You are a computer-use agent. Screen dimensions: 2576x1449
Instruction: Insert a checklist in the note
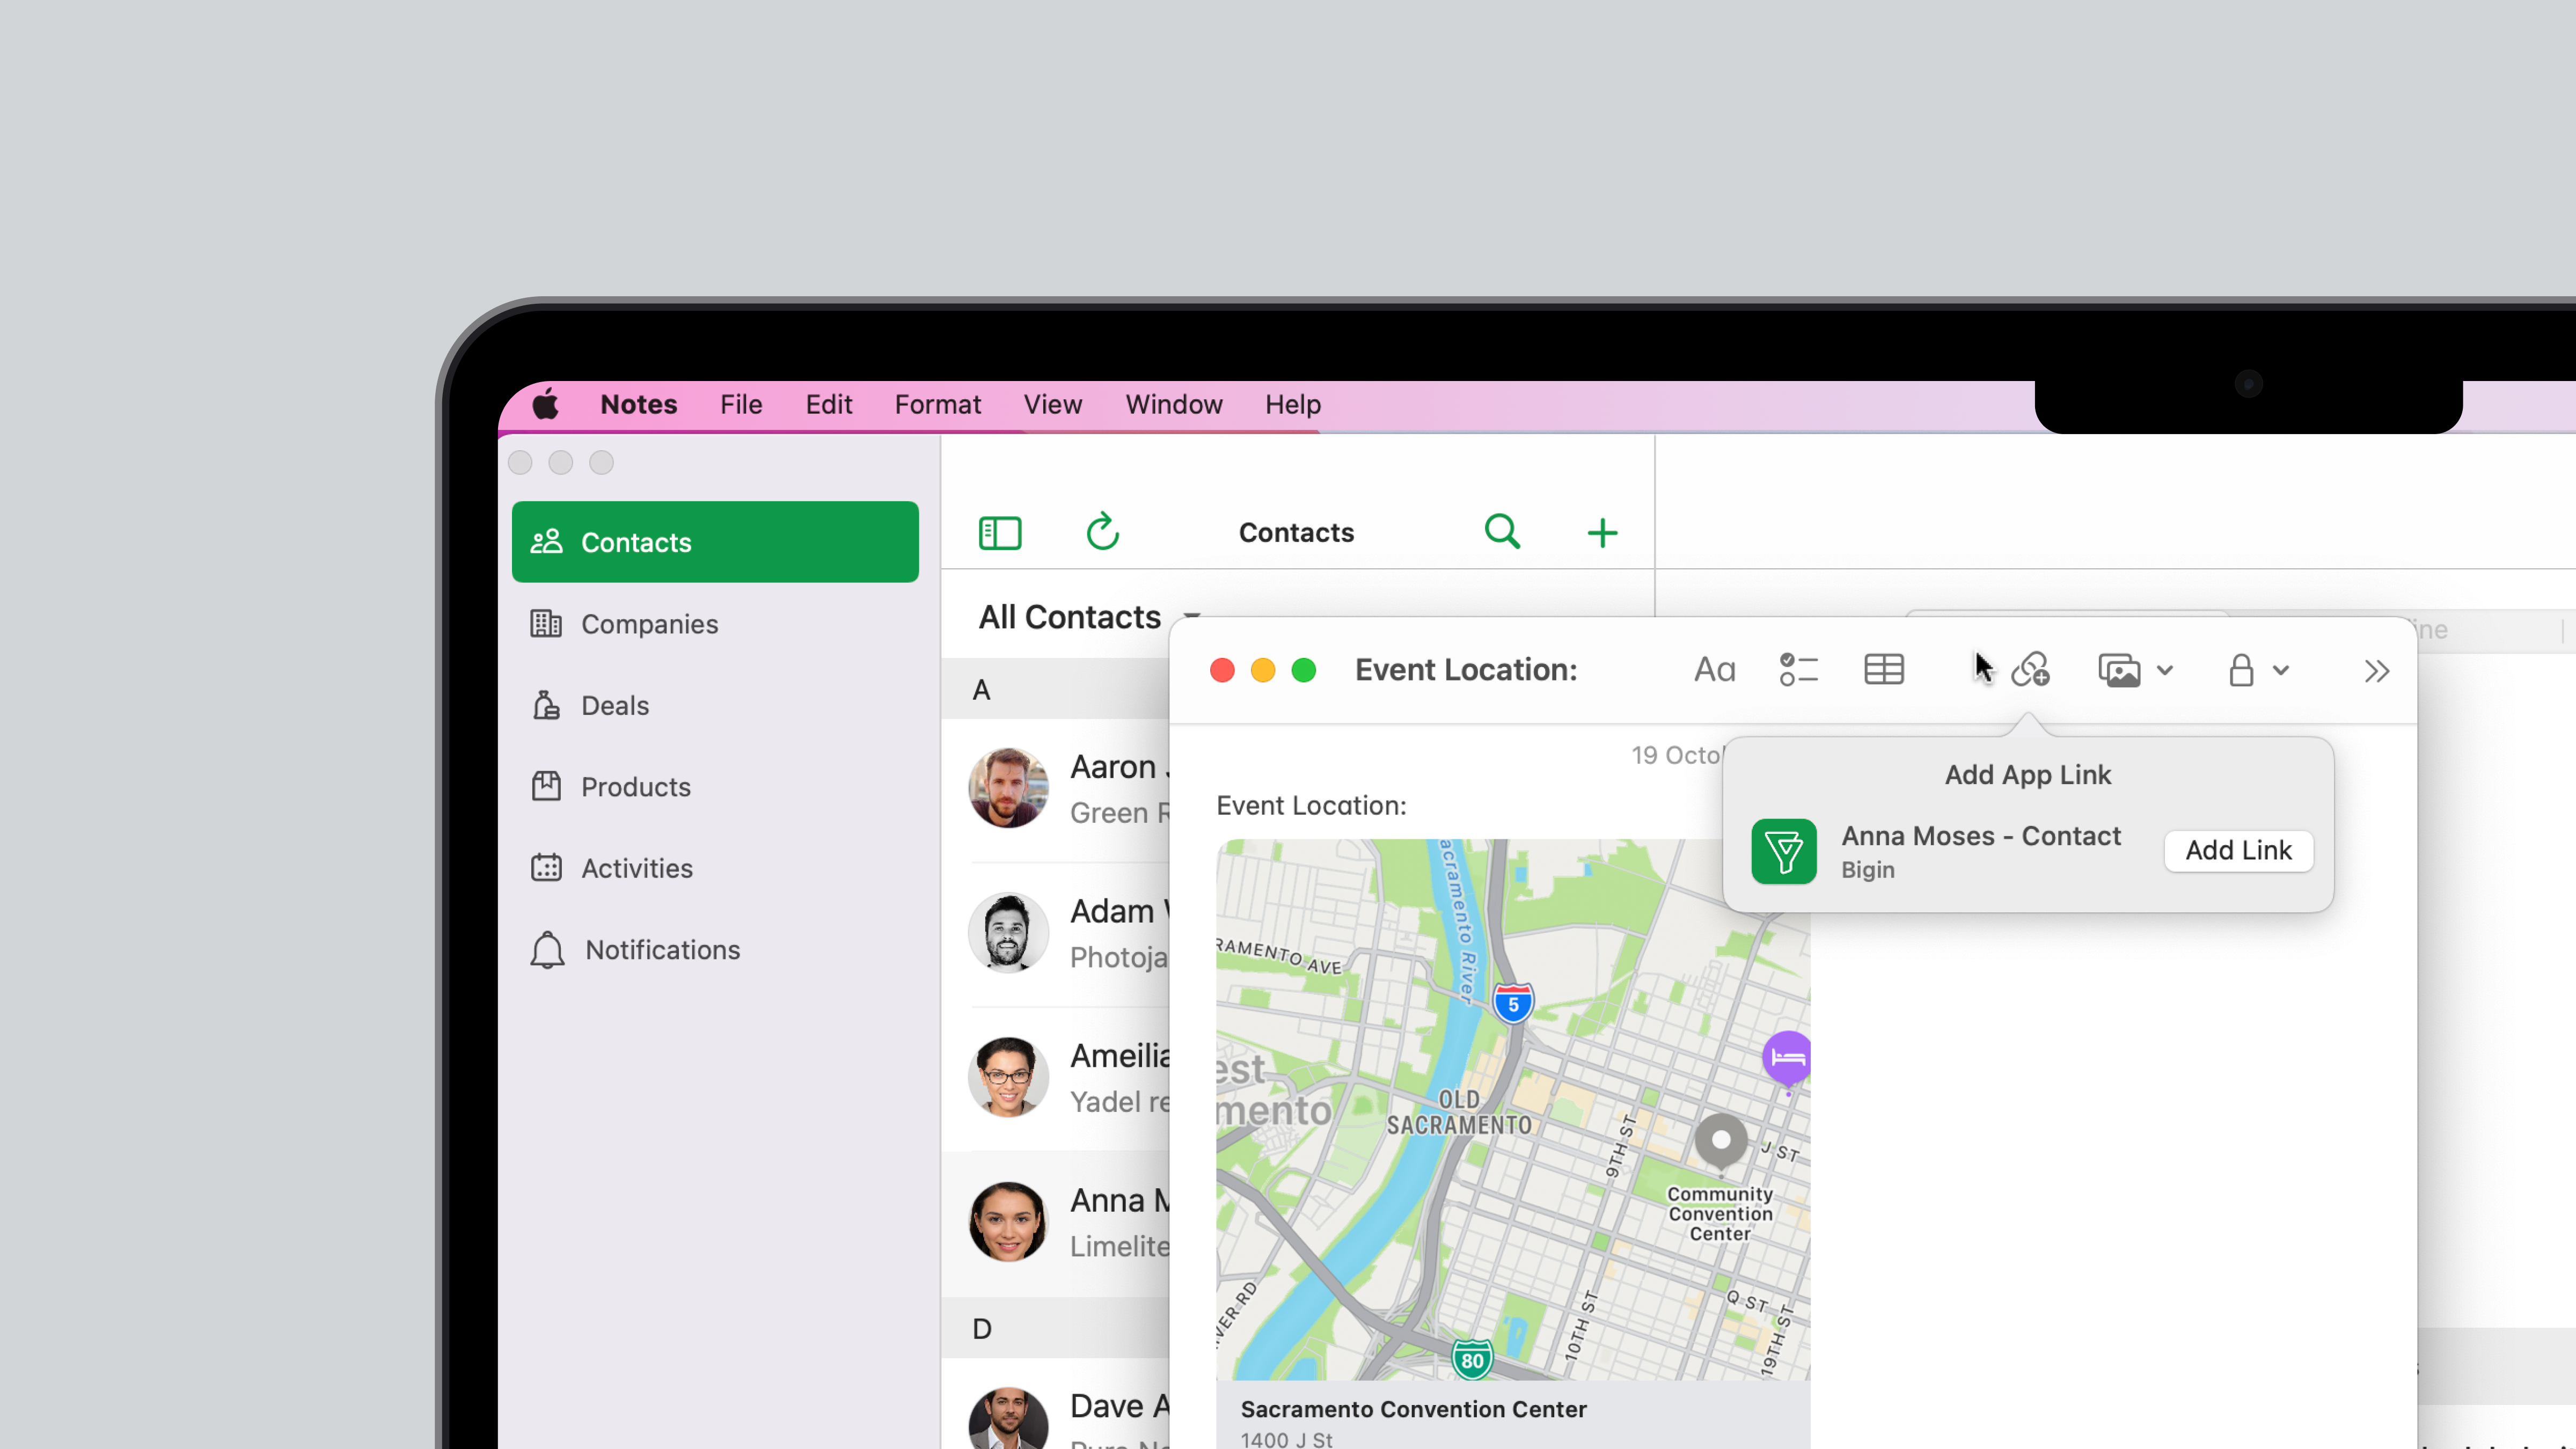click(x=1798, y=670)
